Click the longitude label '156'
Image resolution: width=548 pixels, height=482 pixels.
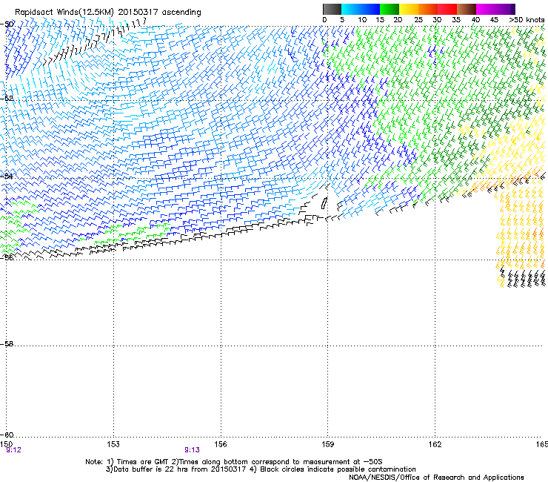point(221,444)
